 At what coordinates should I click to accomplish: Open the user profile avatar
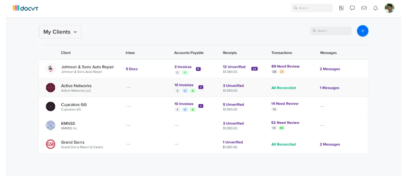tap(389, 8)
